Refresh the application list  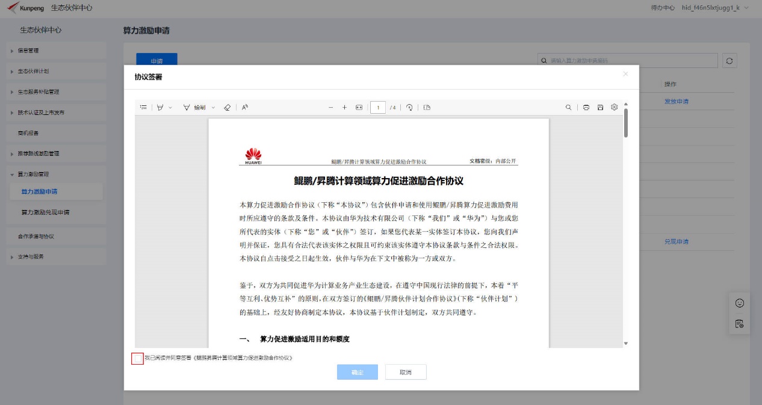pos(730,61)
